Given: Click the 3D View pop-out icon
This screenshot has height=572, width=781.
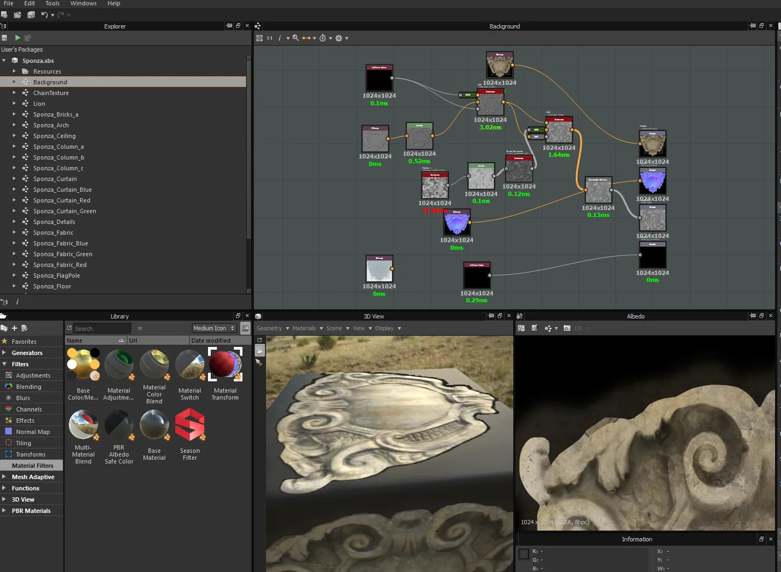Looking at the screenshot, I should (260, 340).
